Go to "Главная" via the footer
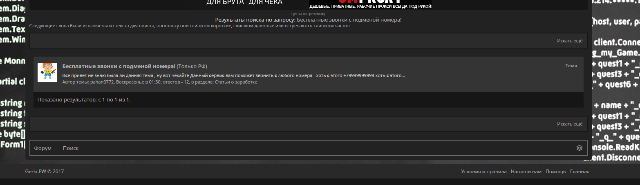The image size is (640, 185). pos(580,172)
